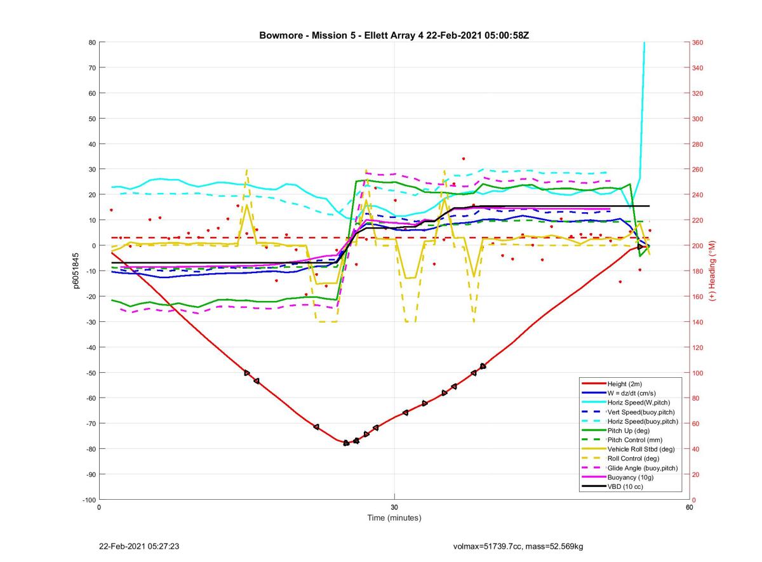The height and width of the screenshot is (562, 762).
Task: Click the right axis label "(+) Heading (°M)"
Action: tap(712, 271)
